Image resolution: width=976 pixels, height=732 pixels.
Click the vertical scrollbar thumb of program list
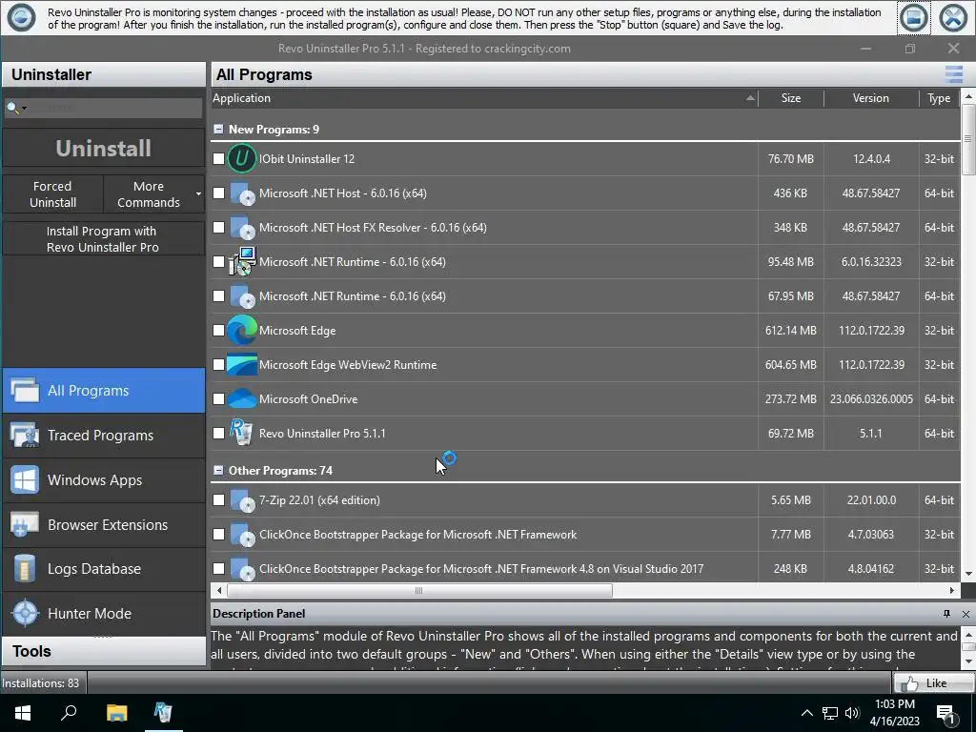coord(968,139)
